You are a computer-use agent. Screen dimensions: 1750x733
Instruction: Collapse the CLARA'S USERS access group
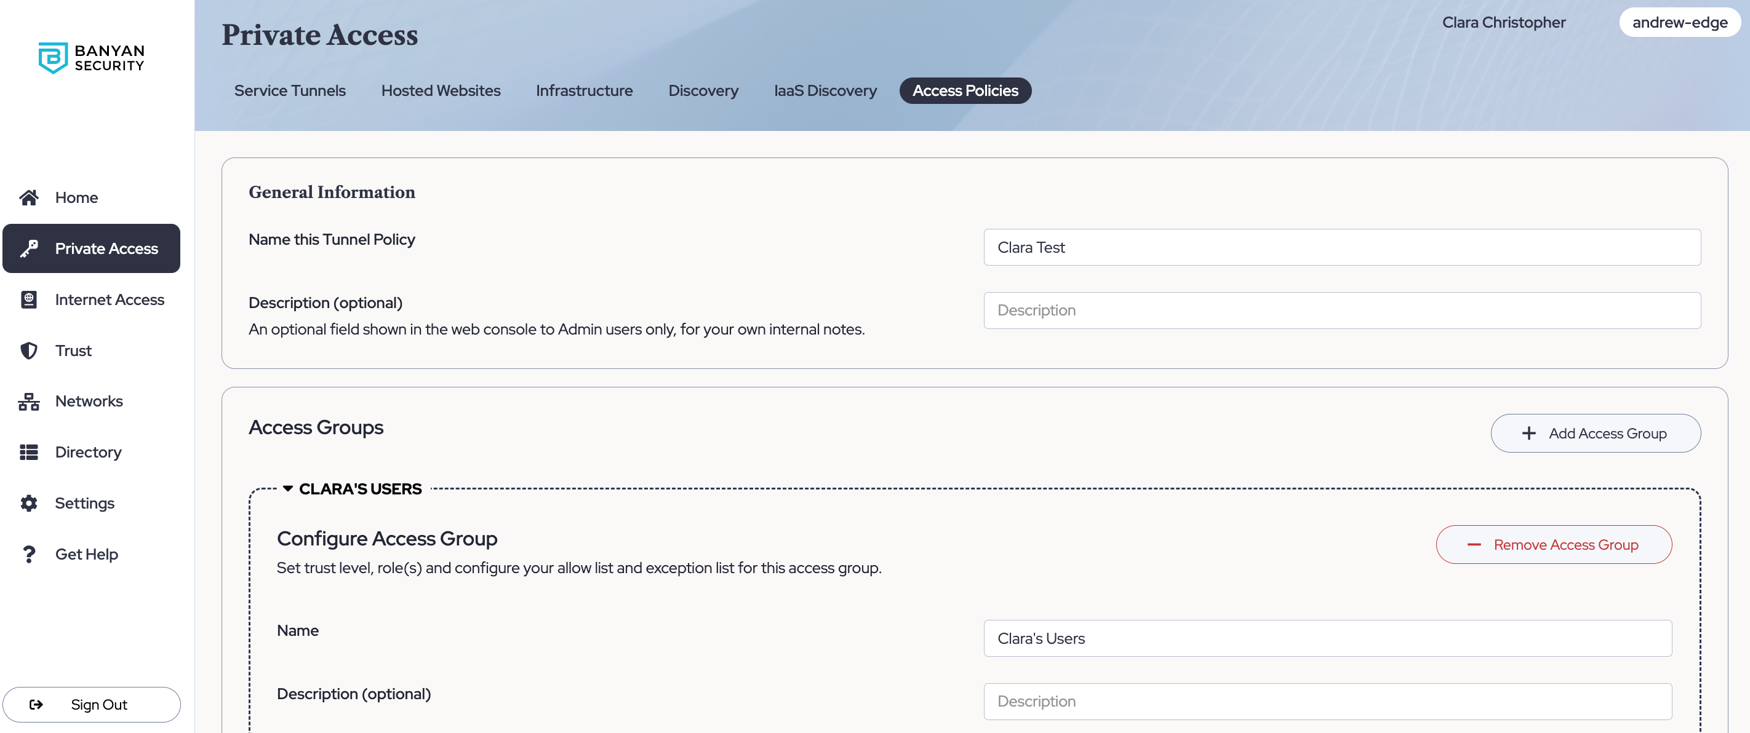point(288,489)
